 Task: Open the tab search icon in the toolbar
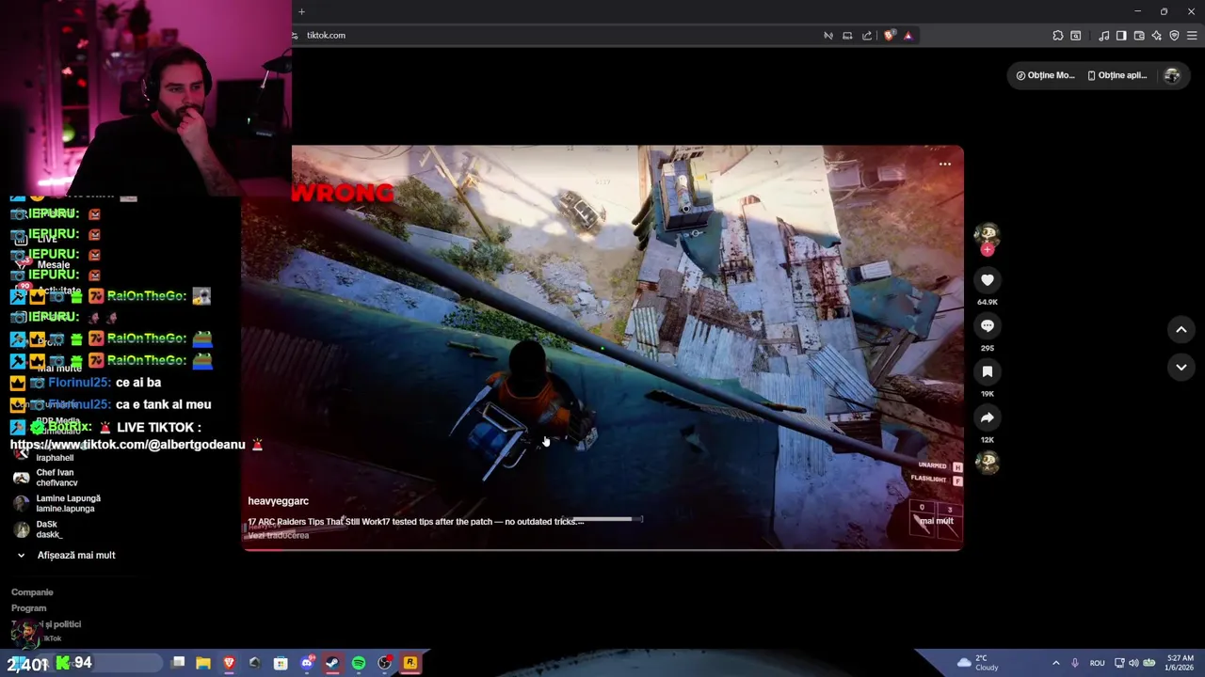point(1076,36)
